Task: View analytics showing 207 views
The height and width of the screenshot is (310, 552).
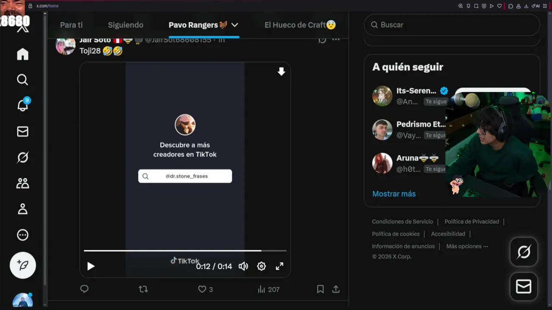Action: coord(269,289)
